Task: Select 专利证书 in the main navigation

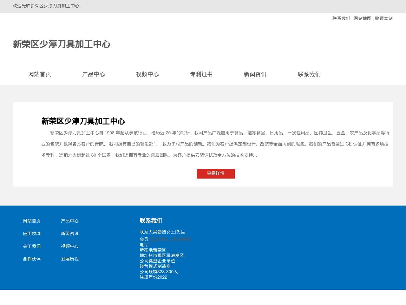Action: (201, 74)
